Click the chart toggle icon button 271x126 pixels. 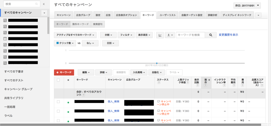click(x=160, y=35)
